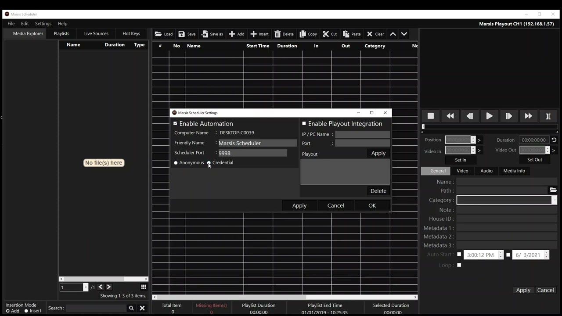Adjust the Auto Start date spinner
Viewport: 562px width, 316px height.
(547, 255)
